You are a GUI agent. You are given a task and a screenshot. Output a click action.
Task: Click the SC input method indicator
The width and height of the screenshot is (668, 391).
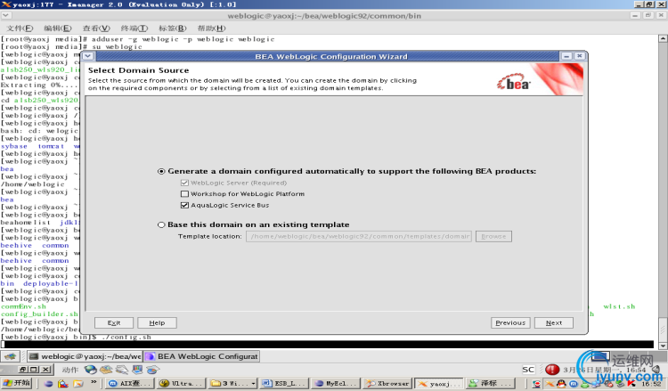[528, 370]
